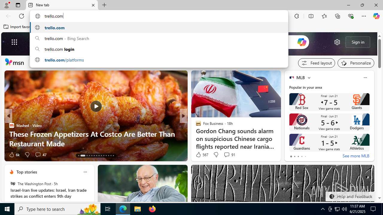383x215 pixels.
Task: Open the Frozen Appetizers At Costco headline
Action: [x=92, y=139]
